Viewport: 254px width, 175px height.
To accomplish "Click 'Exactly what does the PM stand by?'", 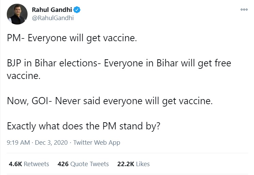I will pos(84,126).
